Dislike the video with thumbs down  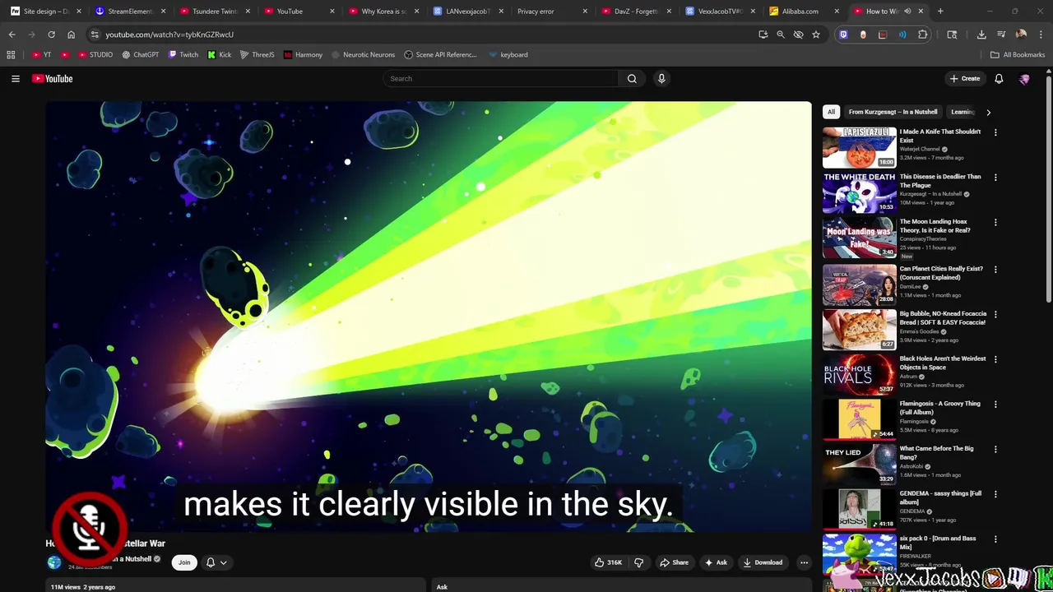click(638, 562)
